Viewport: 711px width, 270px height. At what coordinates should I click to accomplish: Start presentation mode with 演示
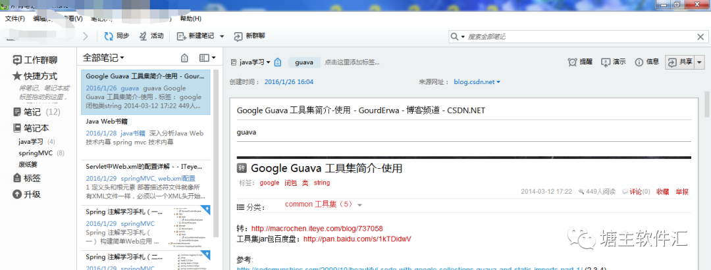[x=614, y=62]
